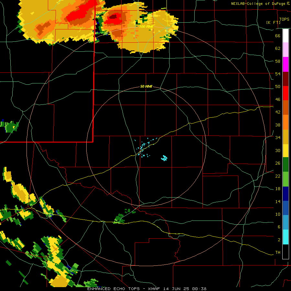This screenshot has width=291, height=291.
Task: Click the 2 legend value
Action: (x=279, y=240)
